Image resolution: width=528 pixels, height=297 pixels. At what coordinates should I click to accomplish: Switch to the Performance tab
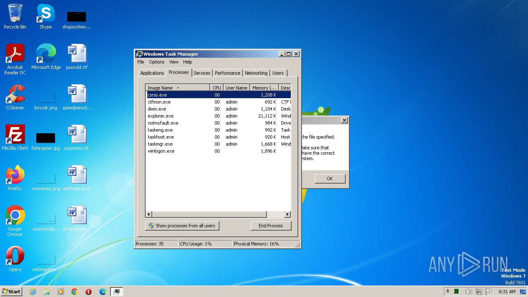point(227,73)
